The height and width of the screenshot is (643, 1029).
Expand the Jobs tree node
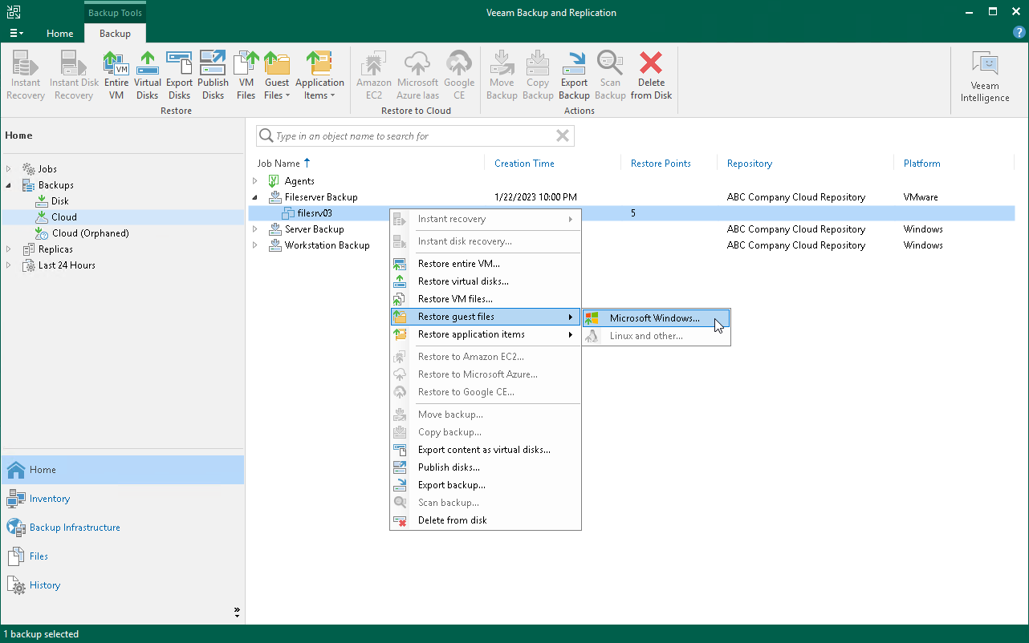[9, 169]
